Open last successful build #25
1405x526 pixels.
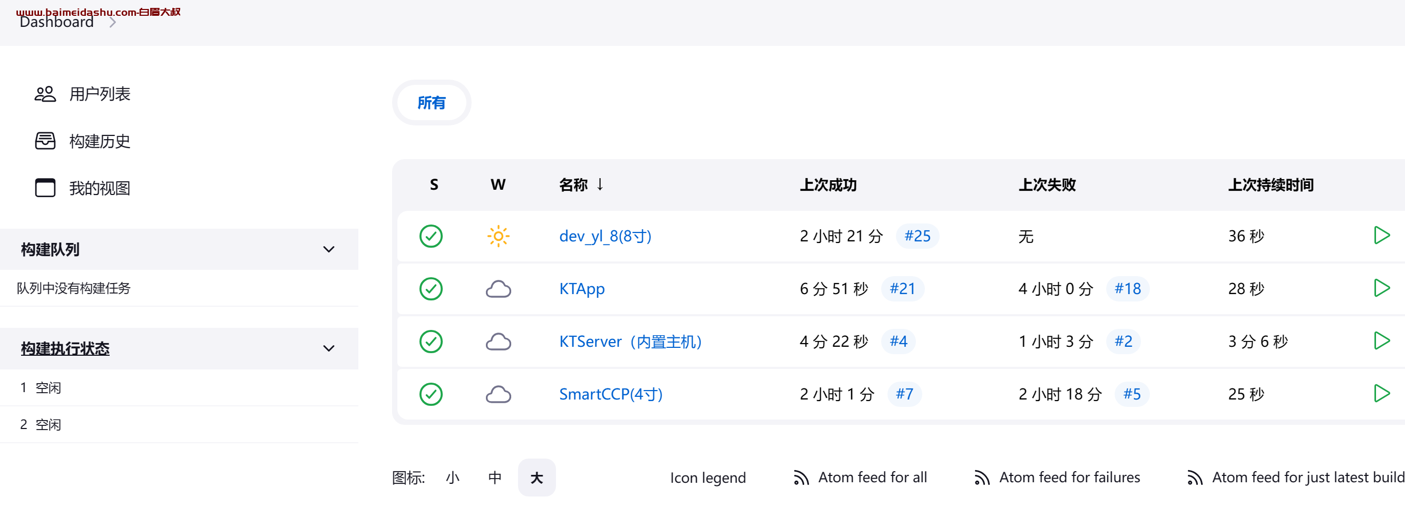[918, 236]
